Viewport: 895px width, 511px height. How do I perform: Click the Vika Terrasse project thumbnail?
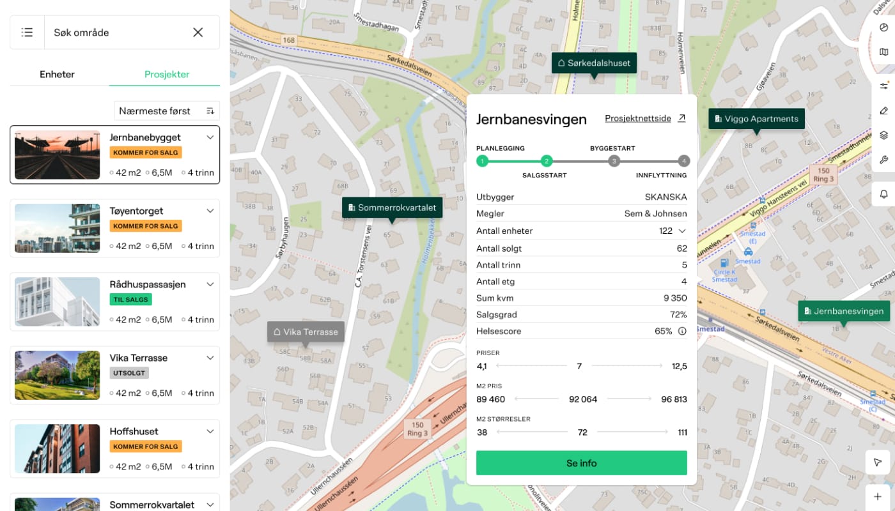click(x=58, y=375)
